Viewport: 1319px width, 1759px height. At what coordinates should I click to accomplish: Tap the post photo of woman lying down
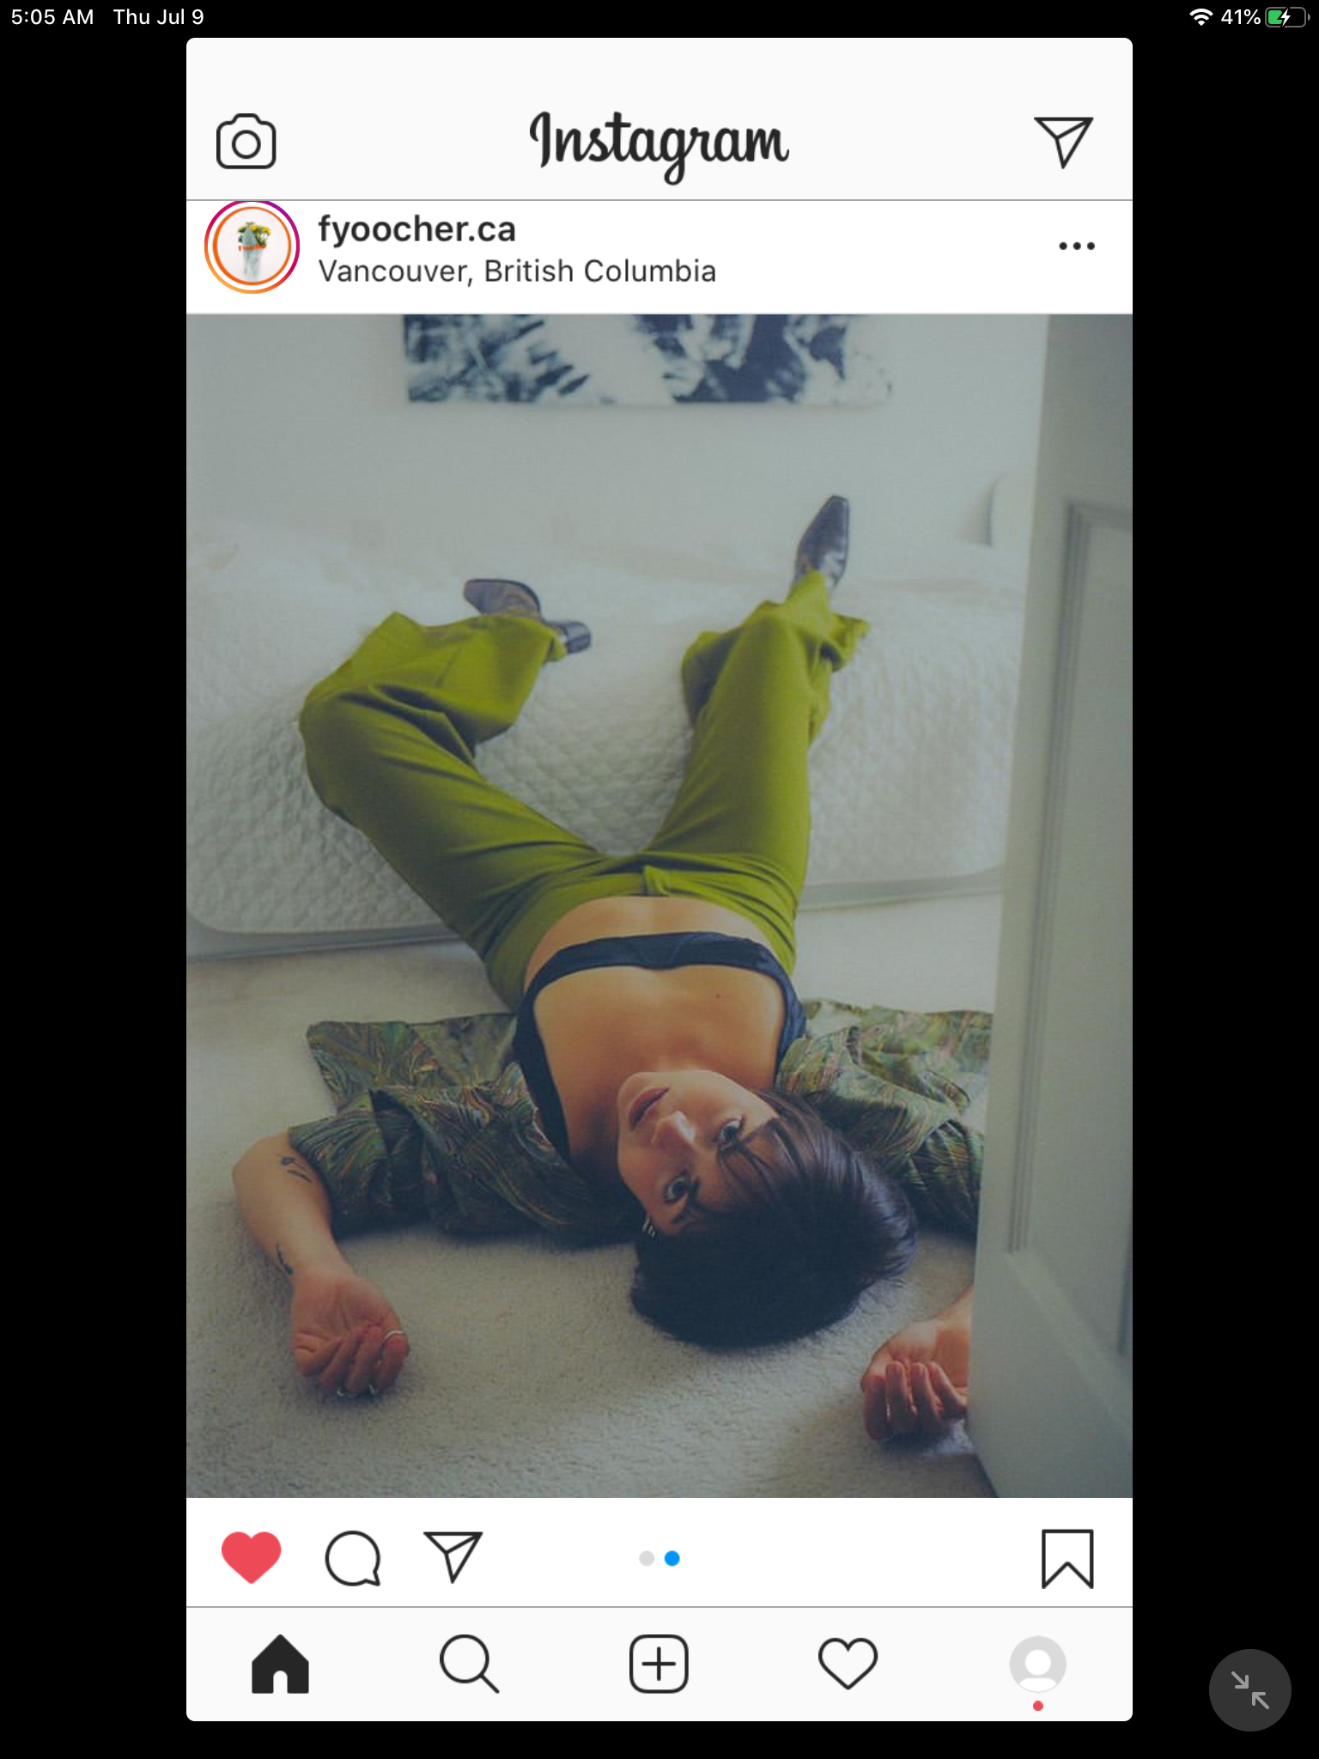659,906
